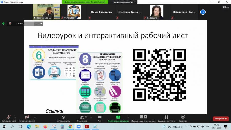Open the Security (Безопасность) shield icon
Screen dimensions: 231x130
tap(63, 117)
